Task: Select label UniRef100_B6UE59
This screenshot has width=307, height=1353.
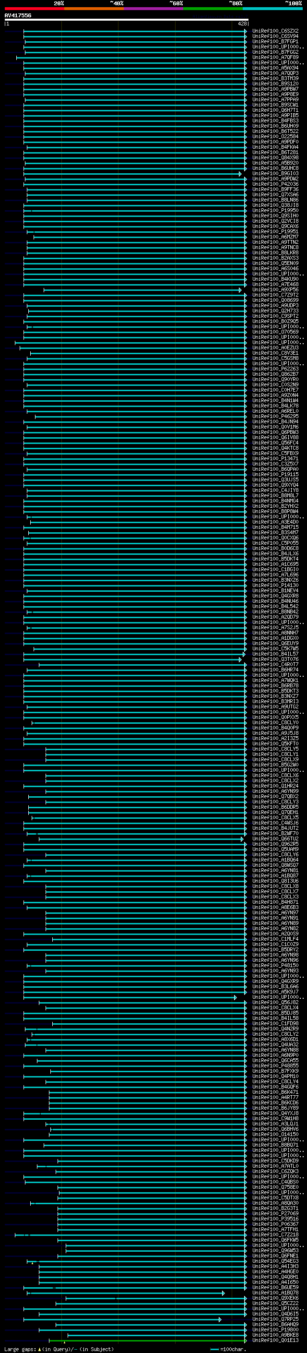Action: [275, 1287]
